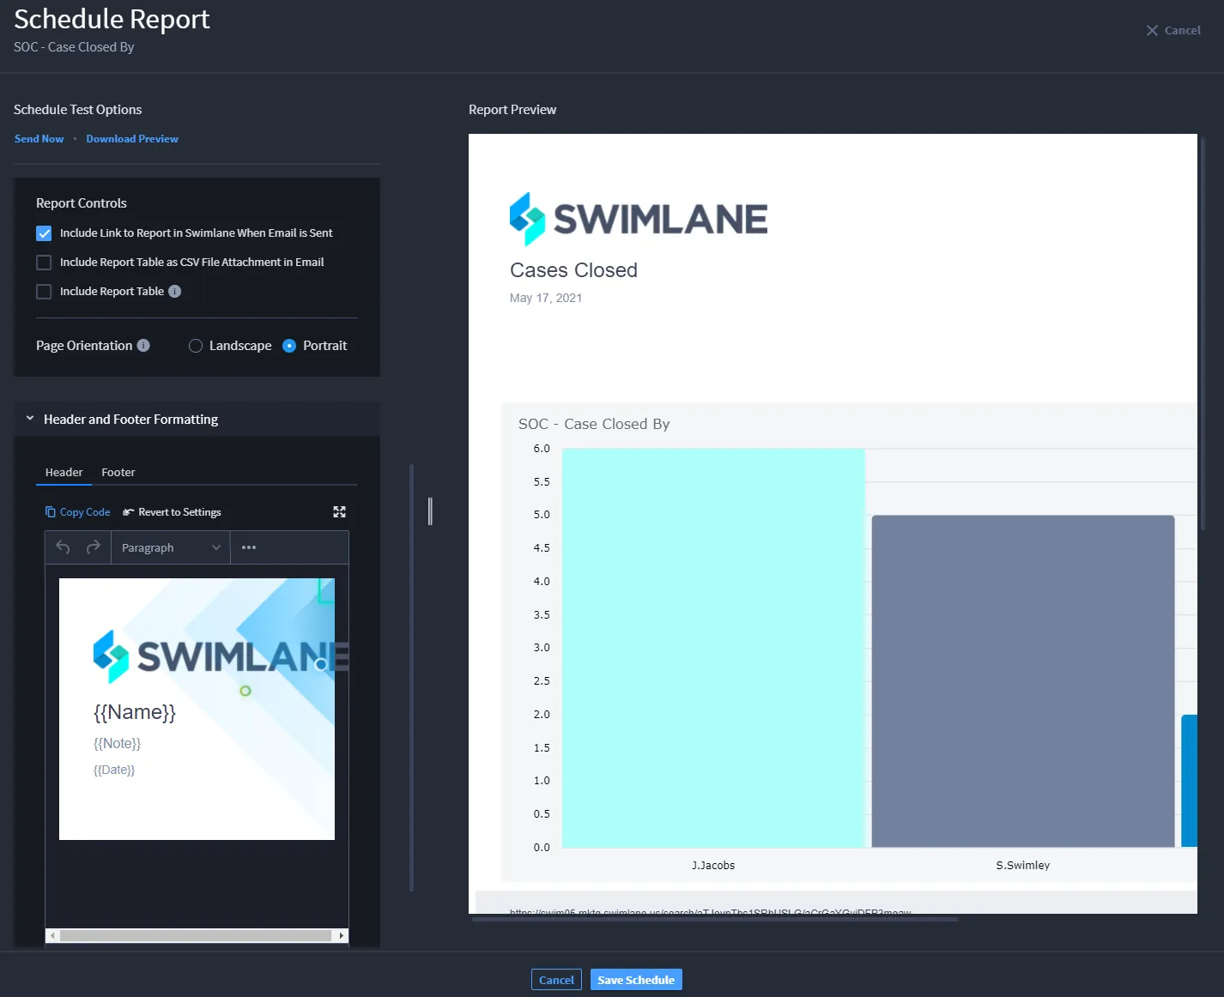Viewport: 1224px width, 997px height.
Task: Click Revert to Settings
Action: coord(173,512)
